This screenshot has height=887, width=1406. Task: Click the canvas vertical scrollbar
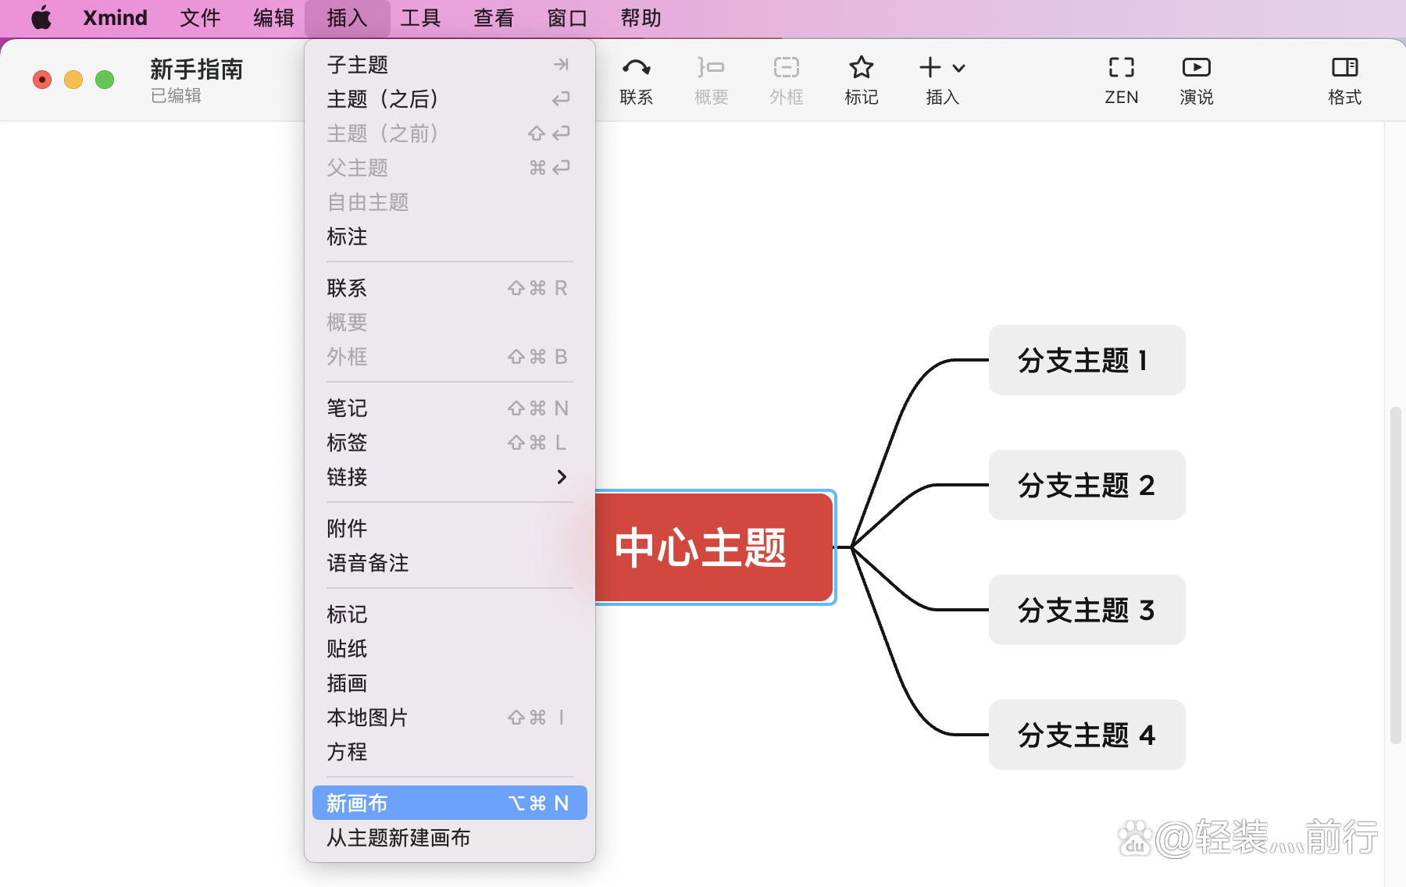pyautogui.click(x=1395, y=575)
